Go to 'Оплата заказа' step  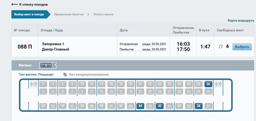pos(103,14)
